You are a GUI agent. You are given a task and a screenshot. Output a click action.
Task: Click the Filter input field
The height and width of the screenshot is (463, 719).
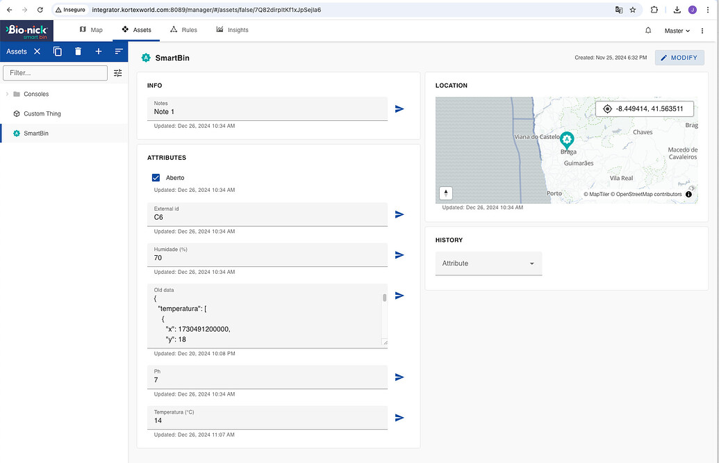[x=55, y=73]
